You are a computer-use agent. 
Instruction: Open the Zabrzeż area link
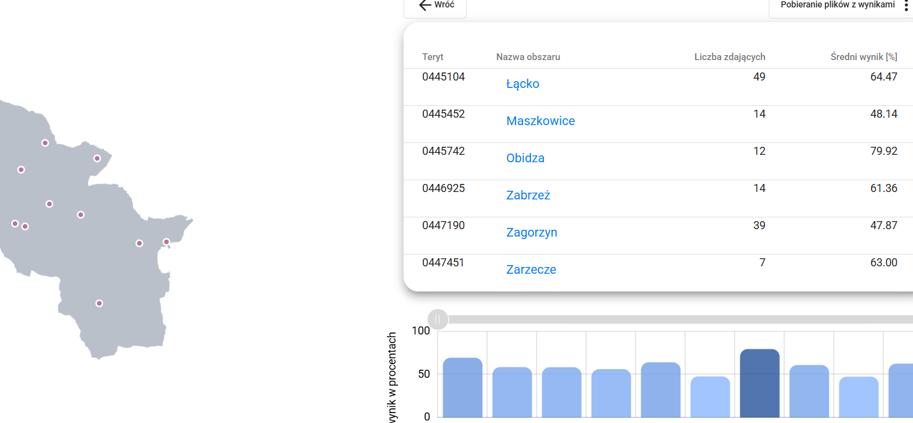(528, 196)
